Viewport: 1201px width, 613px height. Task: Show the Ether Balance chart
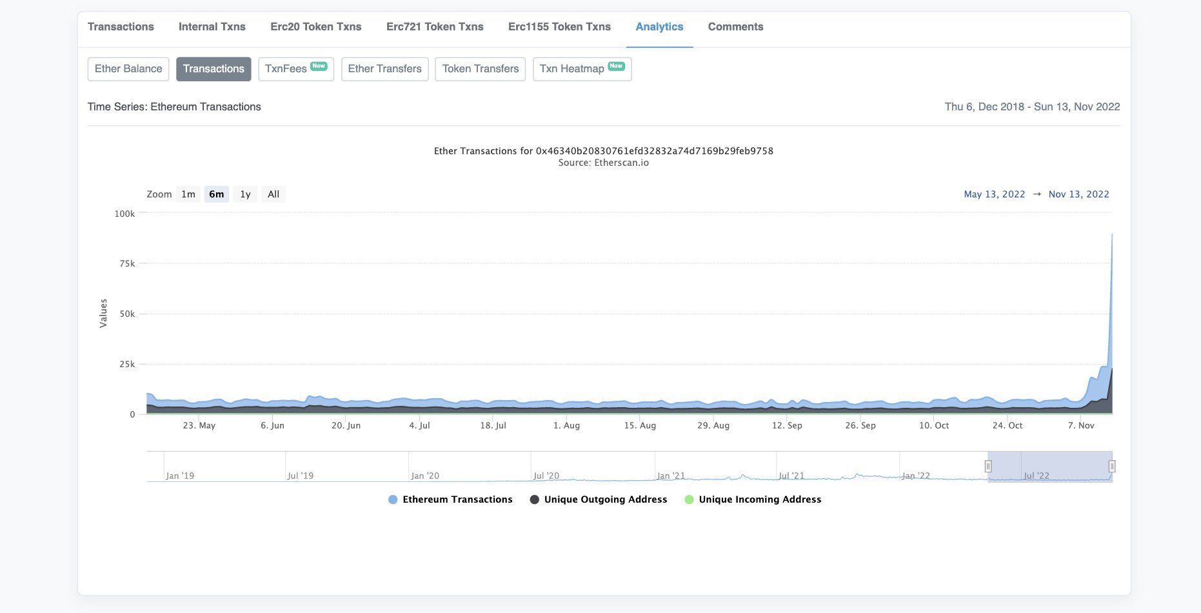[x=128, y=69]
